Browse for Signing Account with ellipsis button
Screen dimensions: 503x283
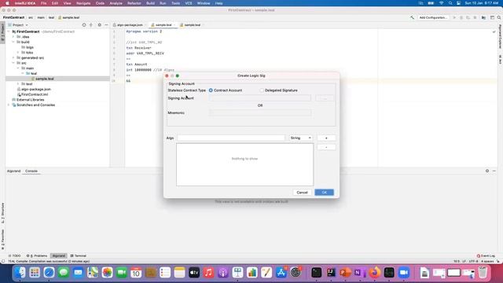click(x=325, y=98)
